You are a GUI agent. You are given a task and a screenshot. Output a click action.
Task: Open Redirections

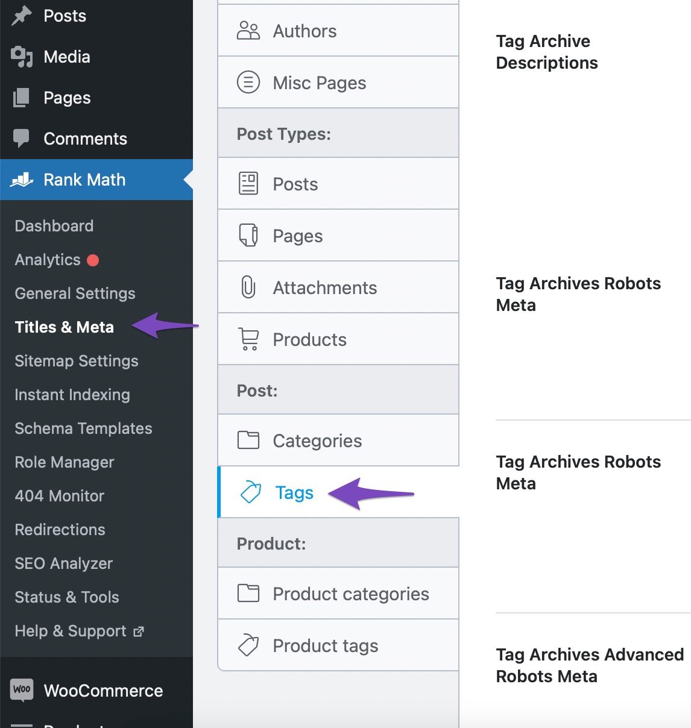(x=60, y=530)
